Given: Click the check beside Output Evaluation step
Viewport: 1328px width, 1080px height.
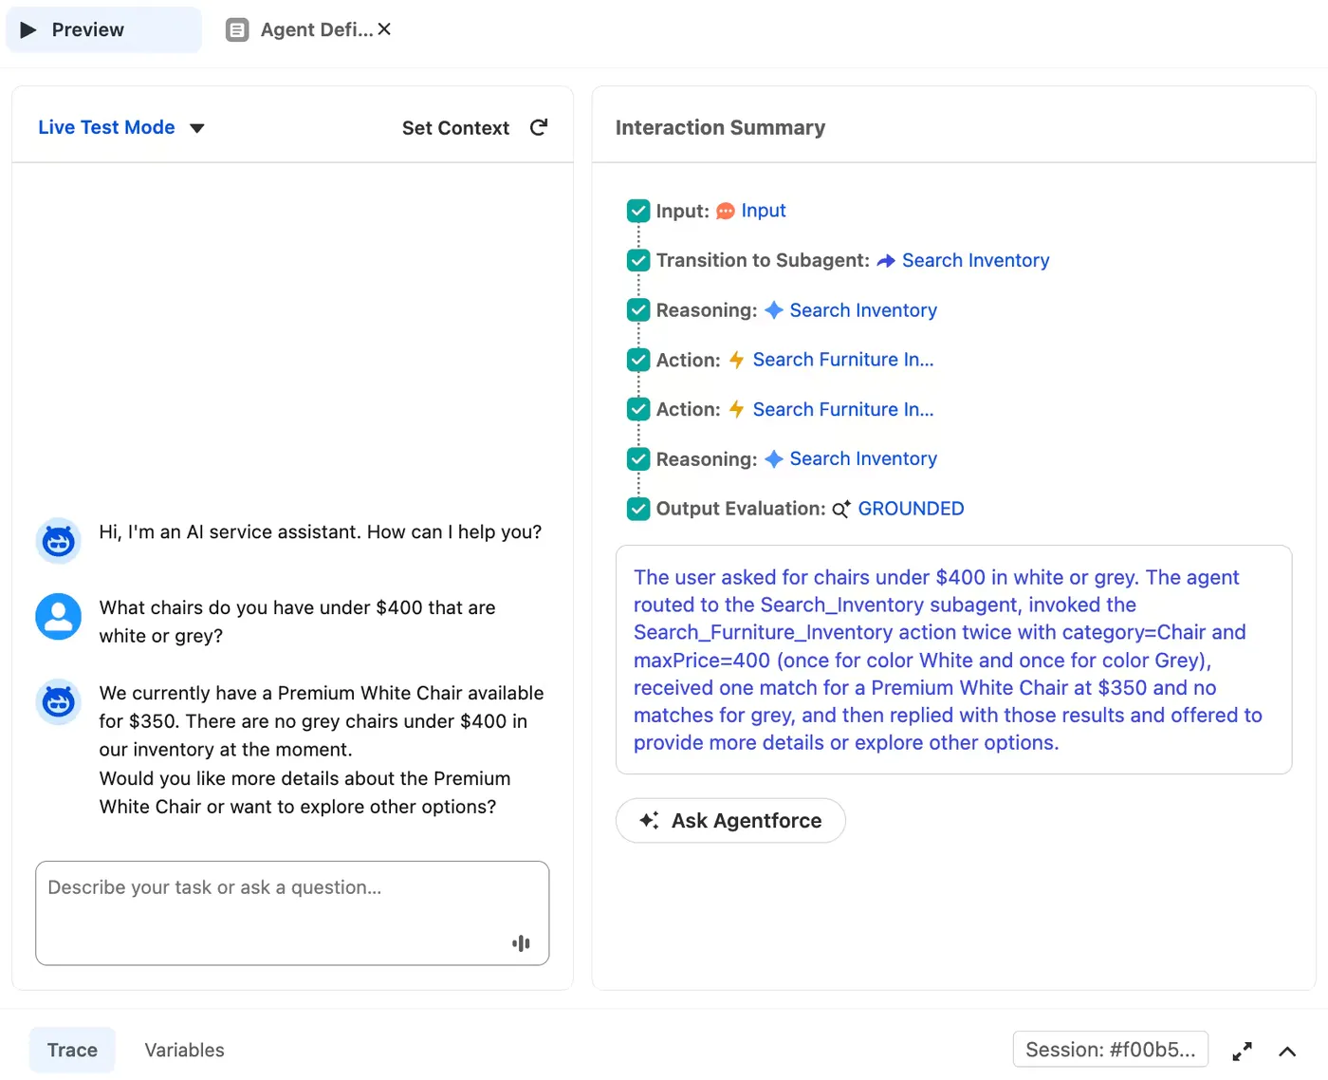Looking at the screenshot, I should tap(638, 509).
